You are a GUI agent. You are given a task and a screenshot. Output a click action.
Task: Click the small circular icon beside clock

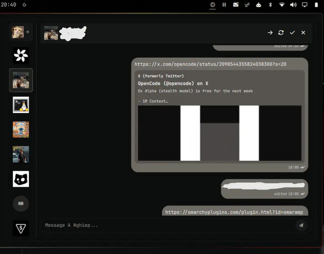(x=24, y=5)
